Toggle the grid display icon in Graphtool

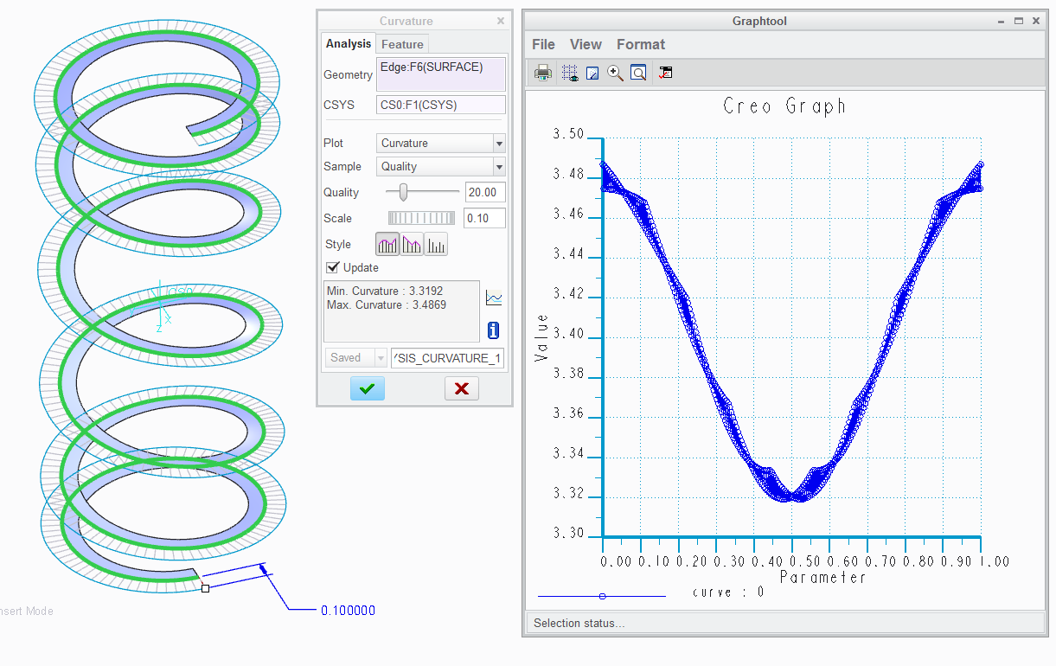coord(570,73)
